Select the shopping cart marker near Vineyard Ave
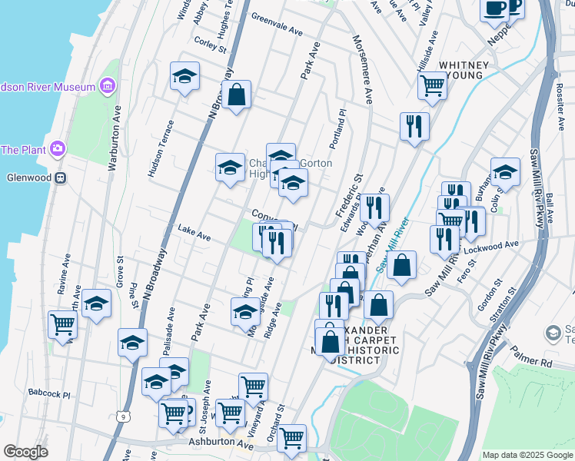This screenshot has width=575, height=461. click(x=253, y=387)
